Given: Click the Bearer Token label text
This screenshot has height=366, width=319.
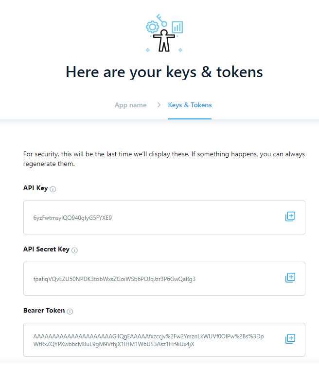Looking at the screenshot, I should click(x=44, y=311).
